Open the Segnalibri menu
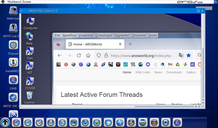The height and width of the screenshot is (128, 218). coord(122,36)
